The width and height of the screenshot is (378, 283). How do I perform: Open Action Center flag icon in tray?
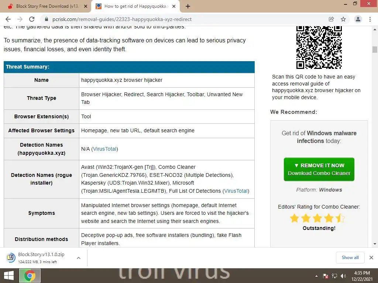click(326, 276)
